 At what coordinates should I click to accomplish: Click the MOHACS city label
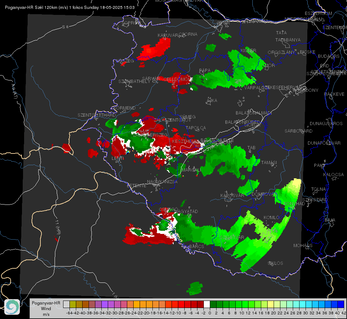point(303,246)
